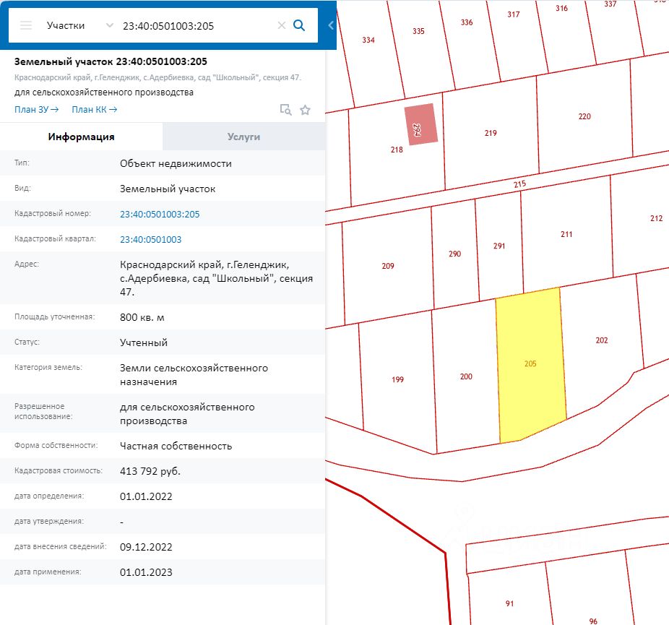The image size is (669, 625).
Task: Collapse the side panel with arrow
Action: click(x=330, y=25)
